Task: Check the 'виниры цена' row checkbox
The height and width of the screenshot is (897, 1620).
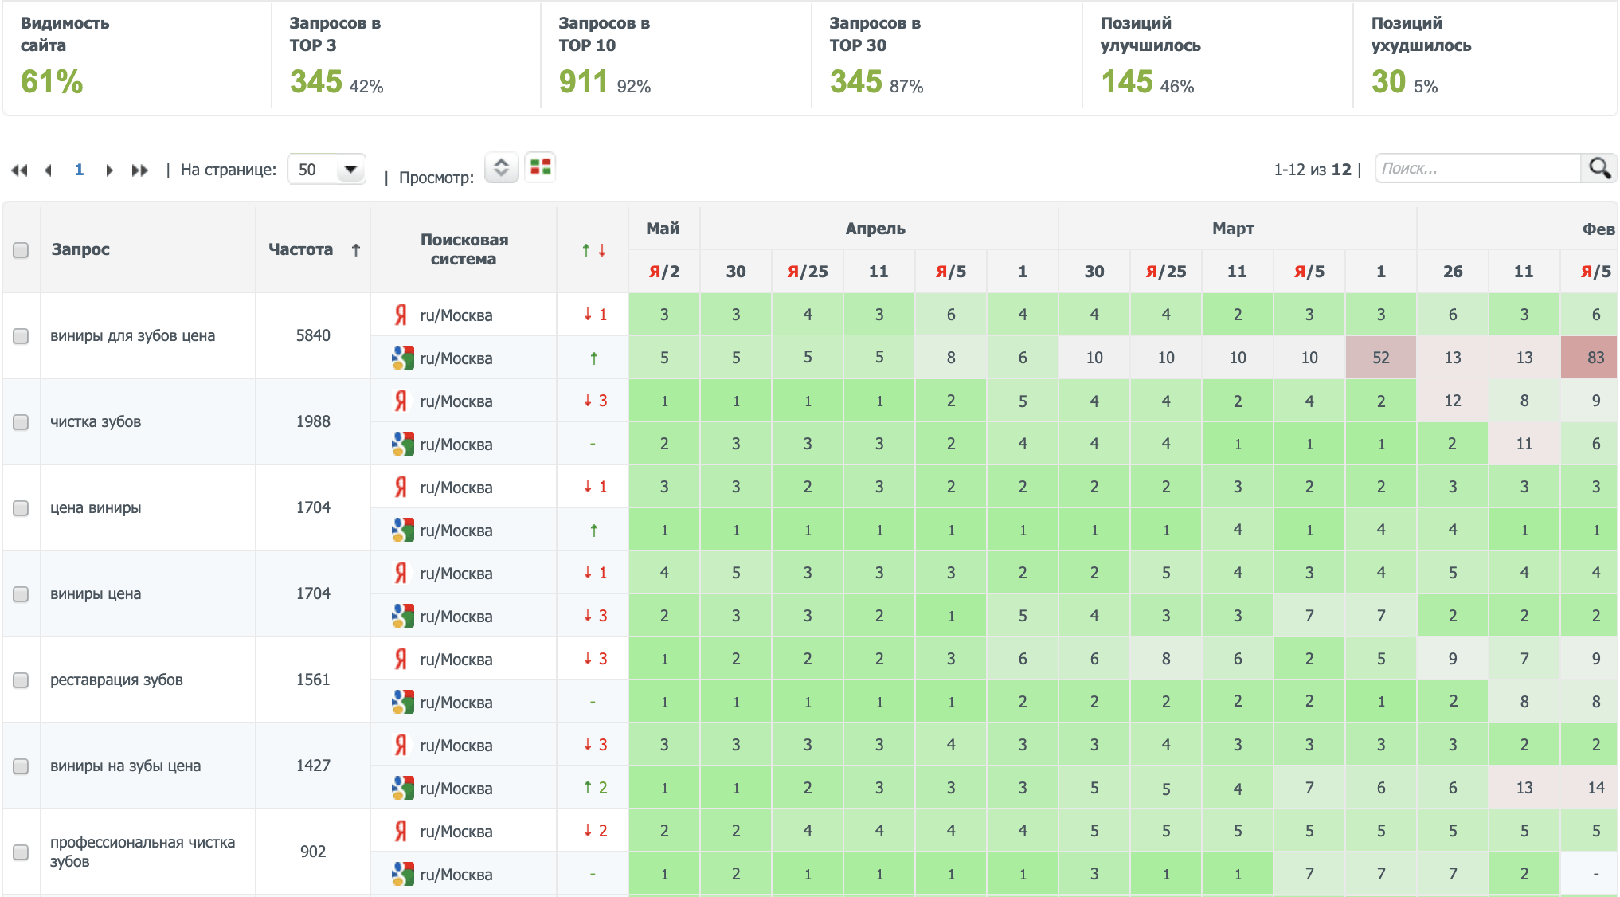Action: (x=21, y=594)
